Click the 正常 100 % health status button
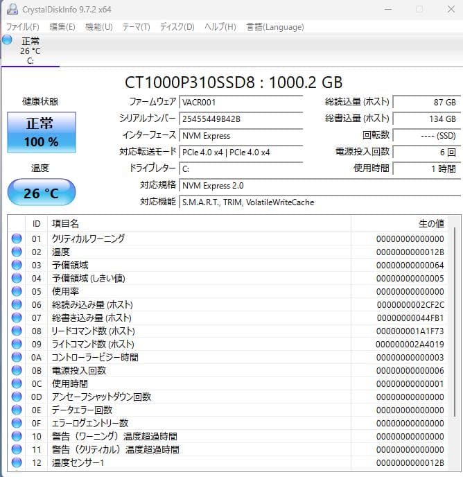The width and height of the screenshot is (463, 477). pyautogui.click(x=42, y=132)
